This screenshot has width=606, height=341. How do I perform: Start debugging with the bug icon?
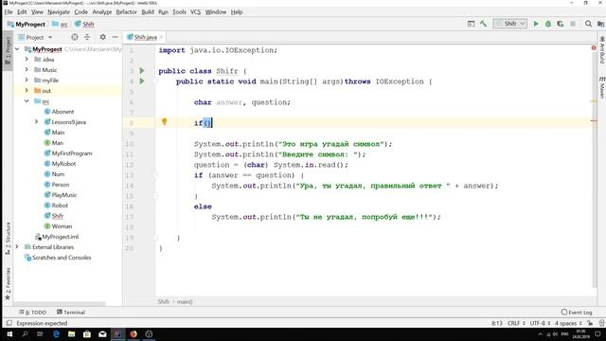(548, 24)
